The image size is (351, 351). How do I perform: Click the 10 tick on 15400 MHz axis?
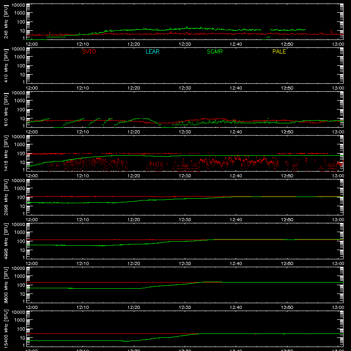coord(23,338)
